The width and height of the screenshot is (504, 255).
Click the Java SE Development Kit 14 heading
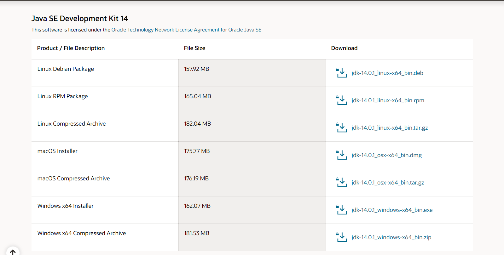(x=80, y=19)
